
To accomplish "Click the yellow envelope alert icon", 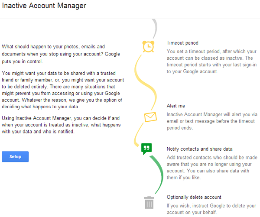I will point(150,117).
